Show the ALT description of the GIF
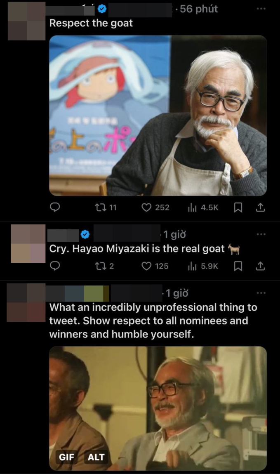The width and height of the screenshot is (280, 474). [96, 457]
